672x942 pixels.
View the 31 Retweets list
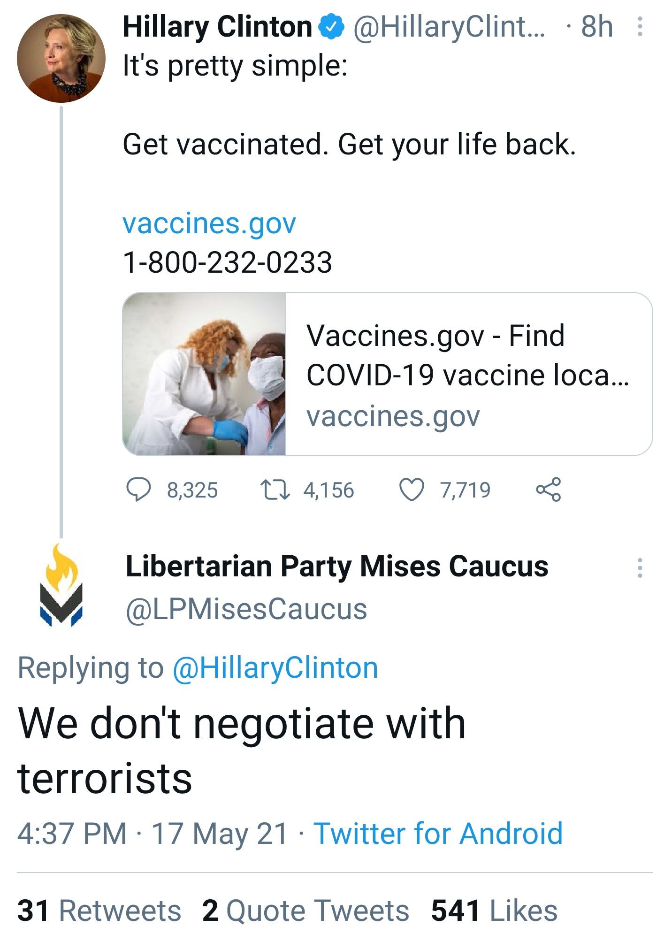(x=99, y=911)
